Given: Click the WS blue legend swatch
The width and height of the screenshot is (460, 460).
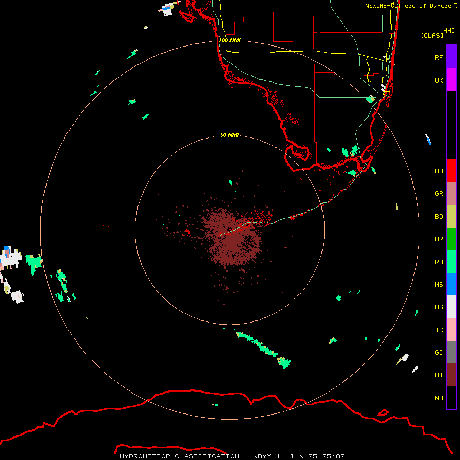Looking at the screenshot, I should click(451, 284).
